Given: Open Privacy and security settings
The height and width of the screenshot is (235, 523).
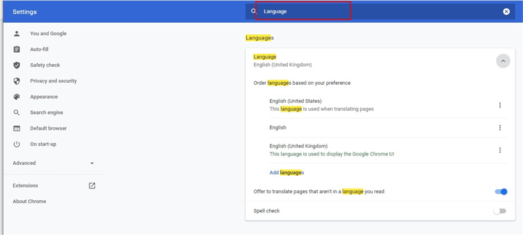Looking at the screenshot, I should point(53,81).
